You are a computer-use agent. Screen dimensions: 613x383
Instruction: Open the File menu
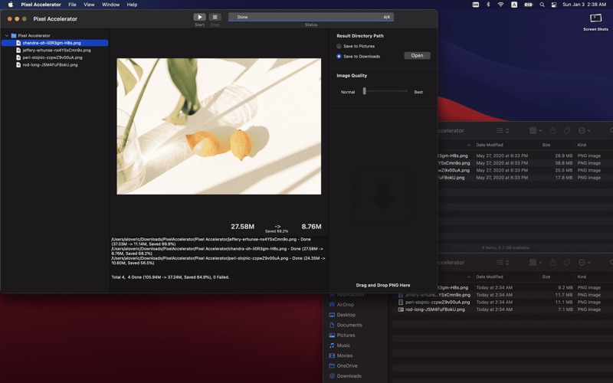point(72,5)
